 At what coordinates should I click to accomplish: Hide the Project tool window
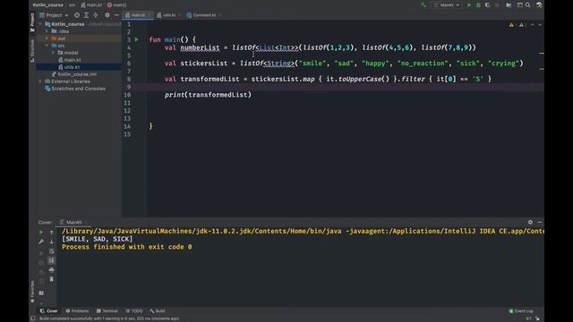(116, 15)
